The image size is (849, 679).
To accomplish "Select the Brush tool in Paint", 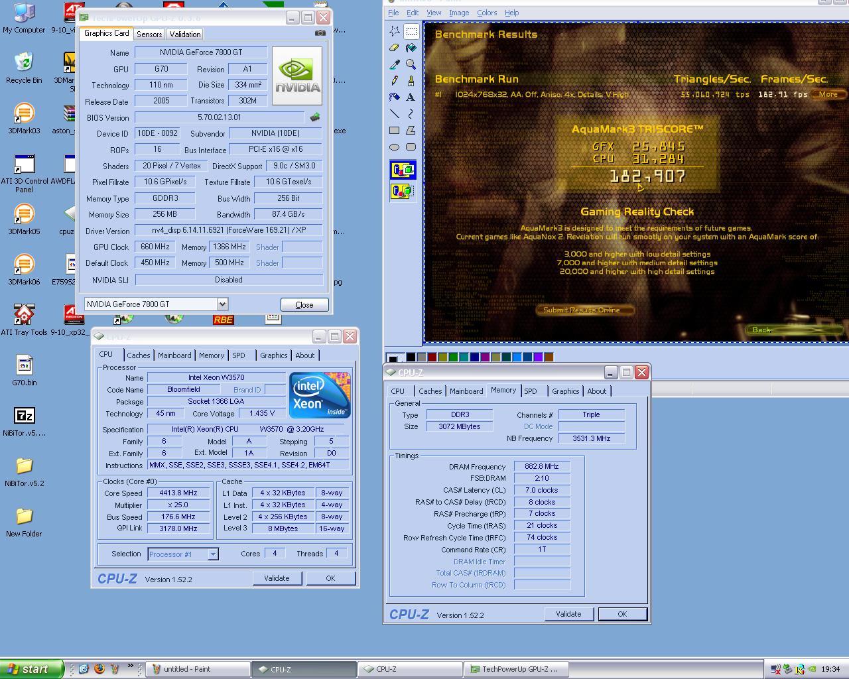I will coord(411,81).
